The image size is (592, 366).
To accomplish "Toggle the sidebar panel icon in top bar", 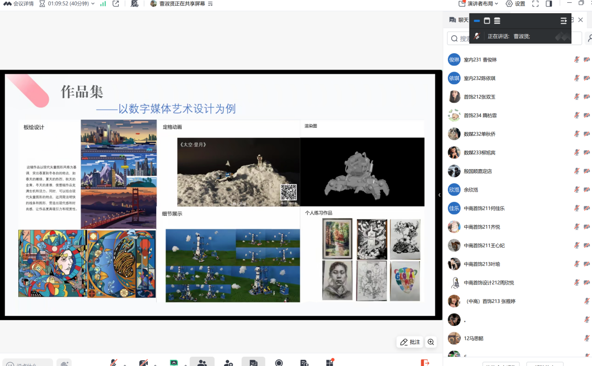I will (x=549, y=4).
